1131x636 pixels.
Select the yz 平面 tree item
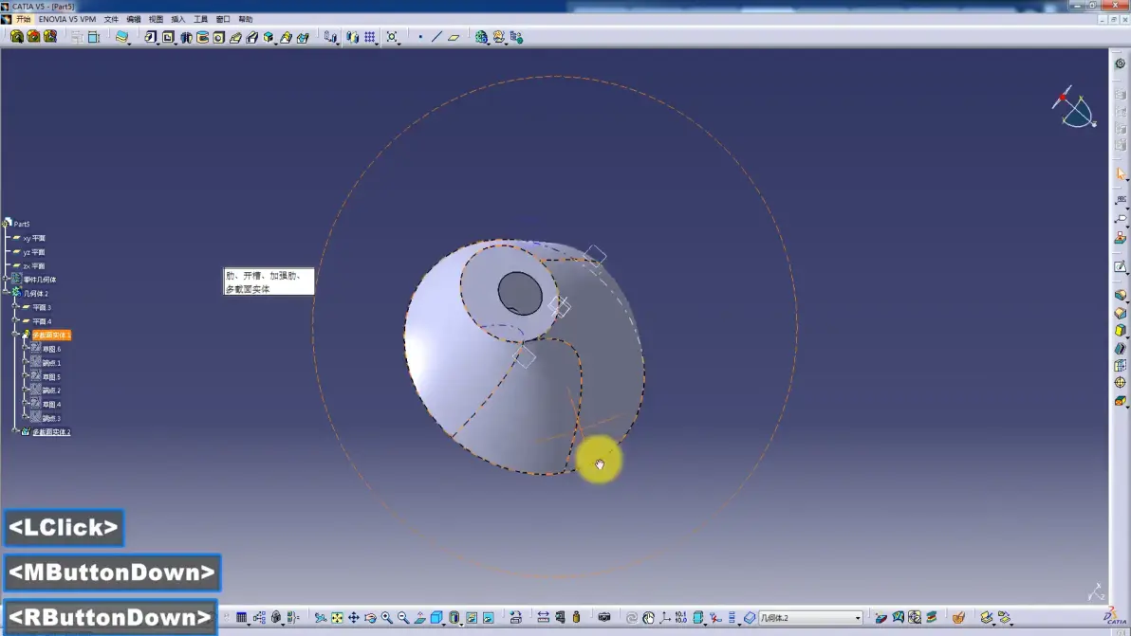point(34,252)
